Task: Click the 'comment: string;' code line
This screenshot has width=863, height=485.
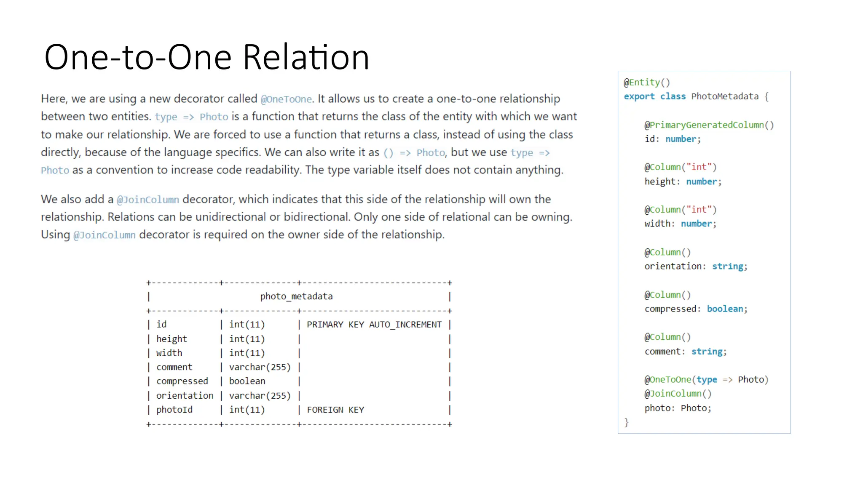Action: 686,352
